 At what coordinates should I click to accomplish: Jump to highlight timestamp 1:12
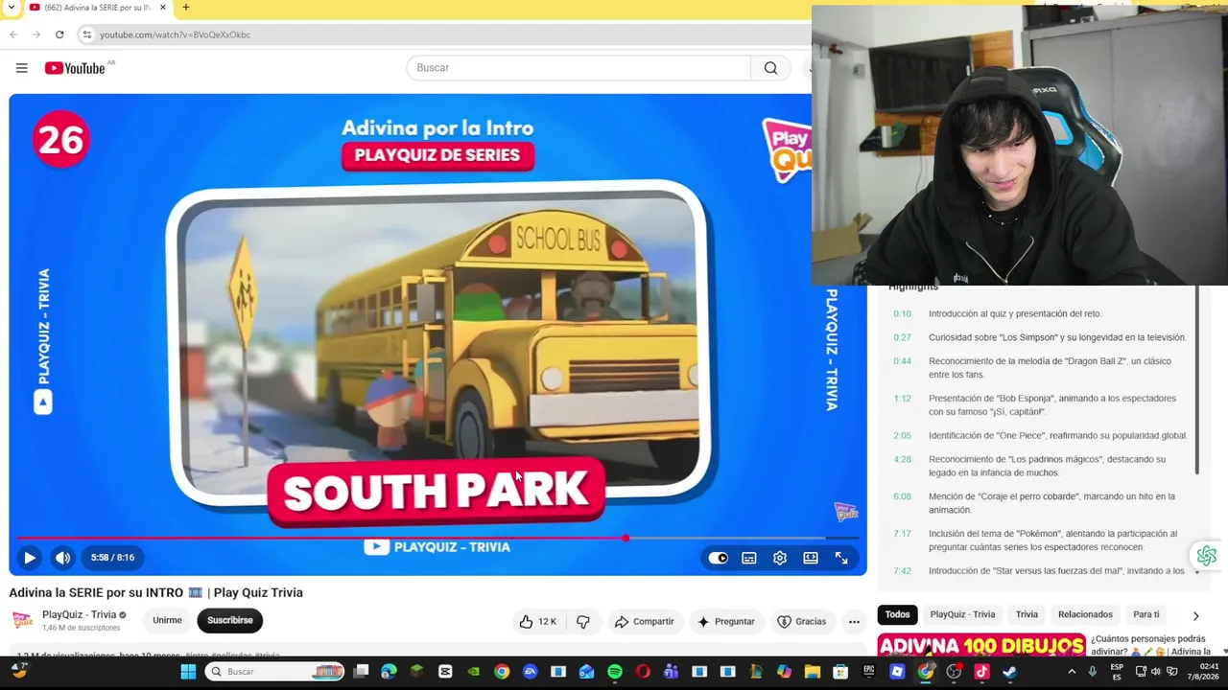click(902, 399)
